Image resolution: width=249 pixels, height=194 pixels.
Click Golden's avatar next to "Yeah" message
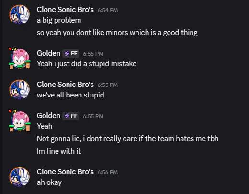pos(20,121)
